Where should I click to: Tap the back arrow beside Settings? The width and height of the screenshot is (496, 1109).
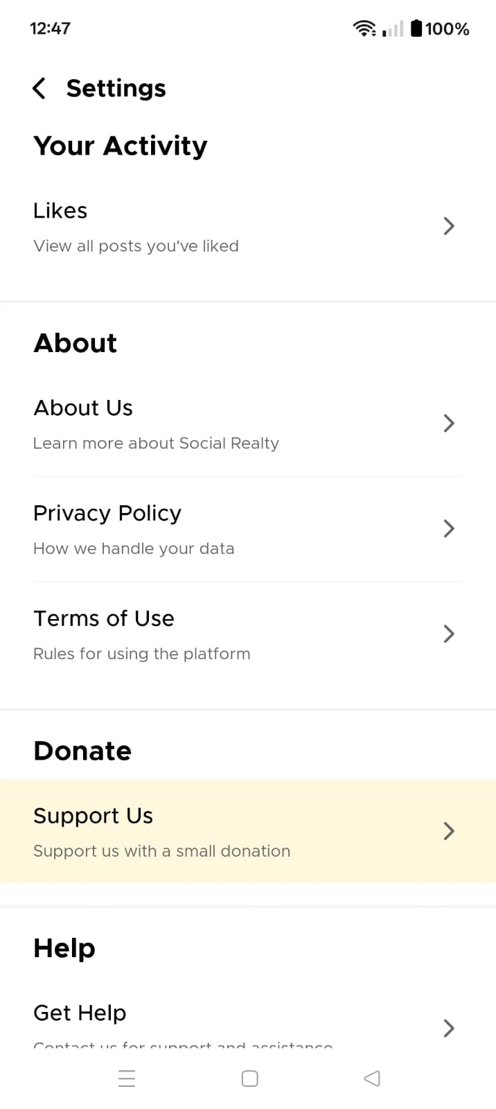coord(39,89)
